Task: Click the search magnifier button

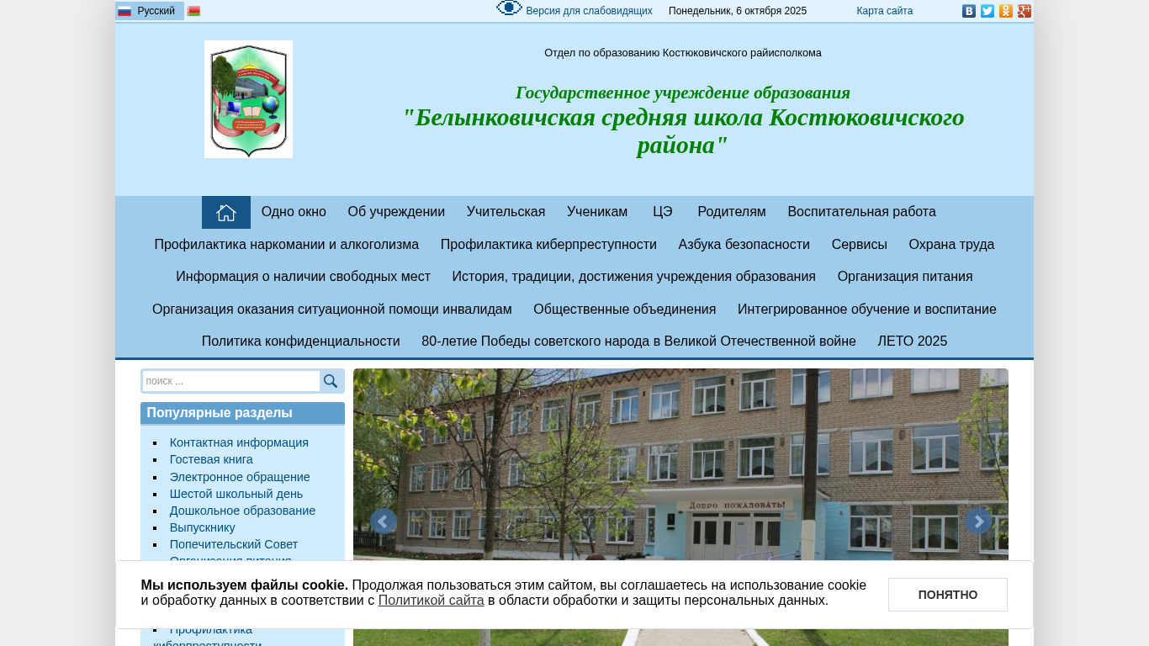Action: pos(331,381)
